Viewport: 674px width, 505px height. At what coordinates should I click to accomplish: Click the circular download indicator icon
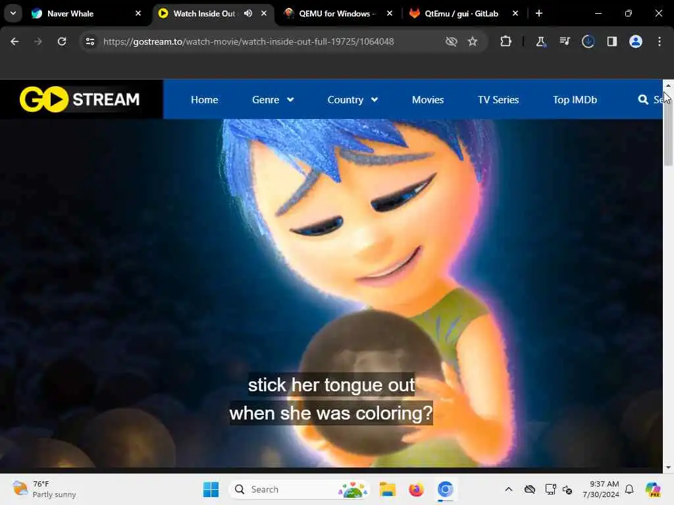588,41
